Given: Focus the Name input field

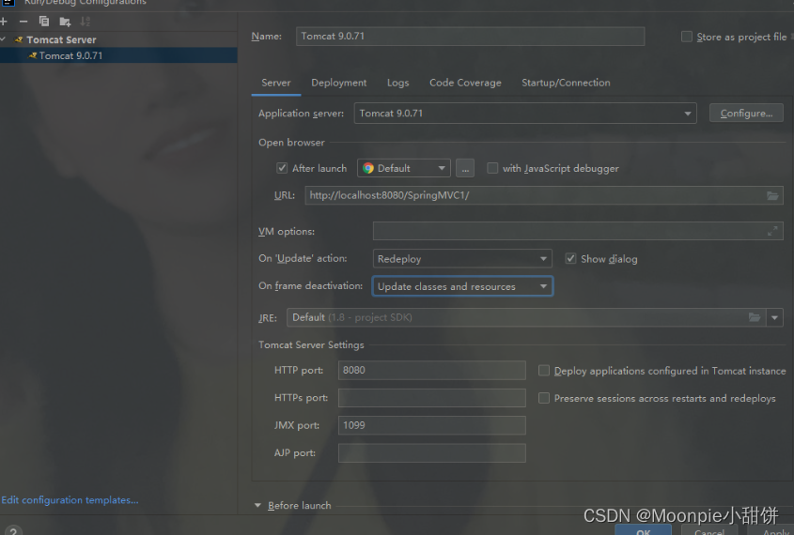Looking at the screenshot, I should click(470, 37).
